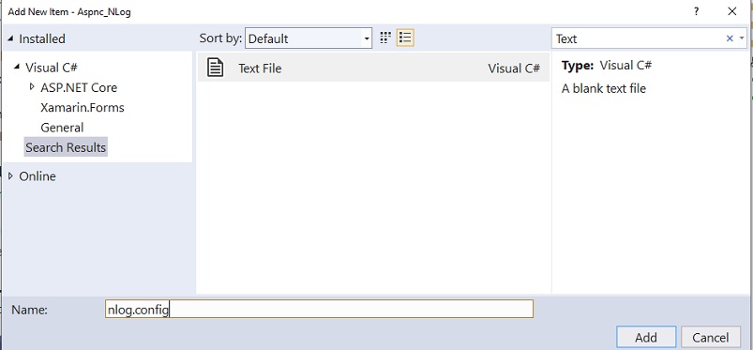Select the ASP.NET Core category
This screenshot has height=350, width=753.
pyautogui.click(x=78, y=87)
